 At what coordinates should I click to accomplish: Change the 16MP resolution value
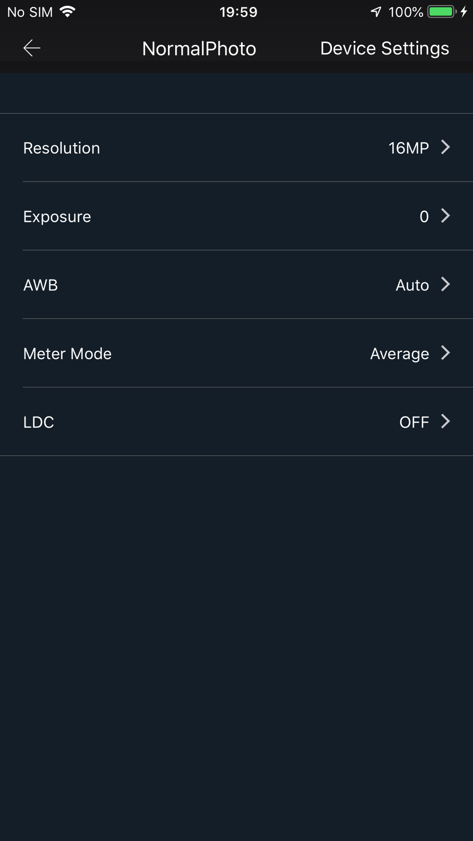[x=408, y=148]
